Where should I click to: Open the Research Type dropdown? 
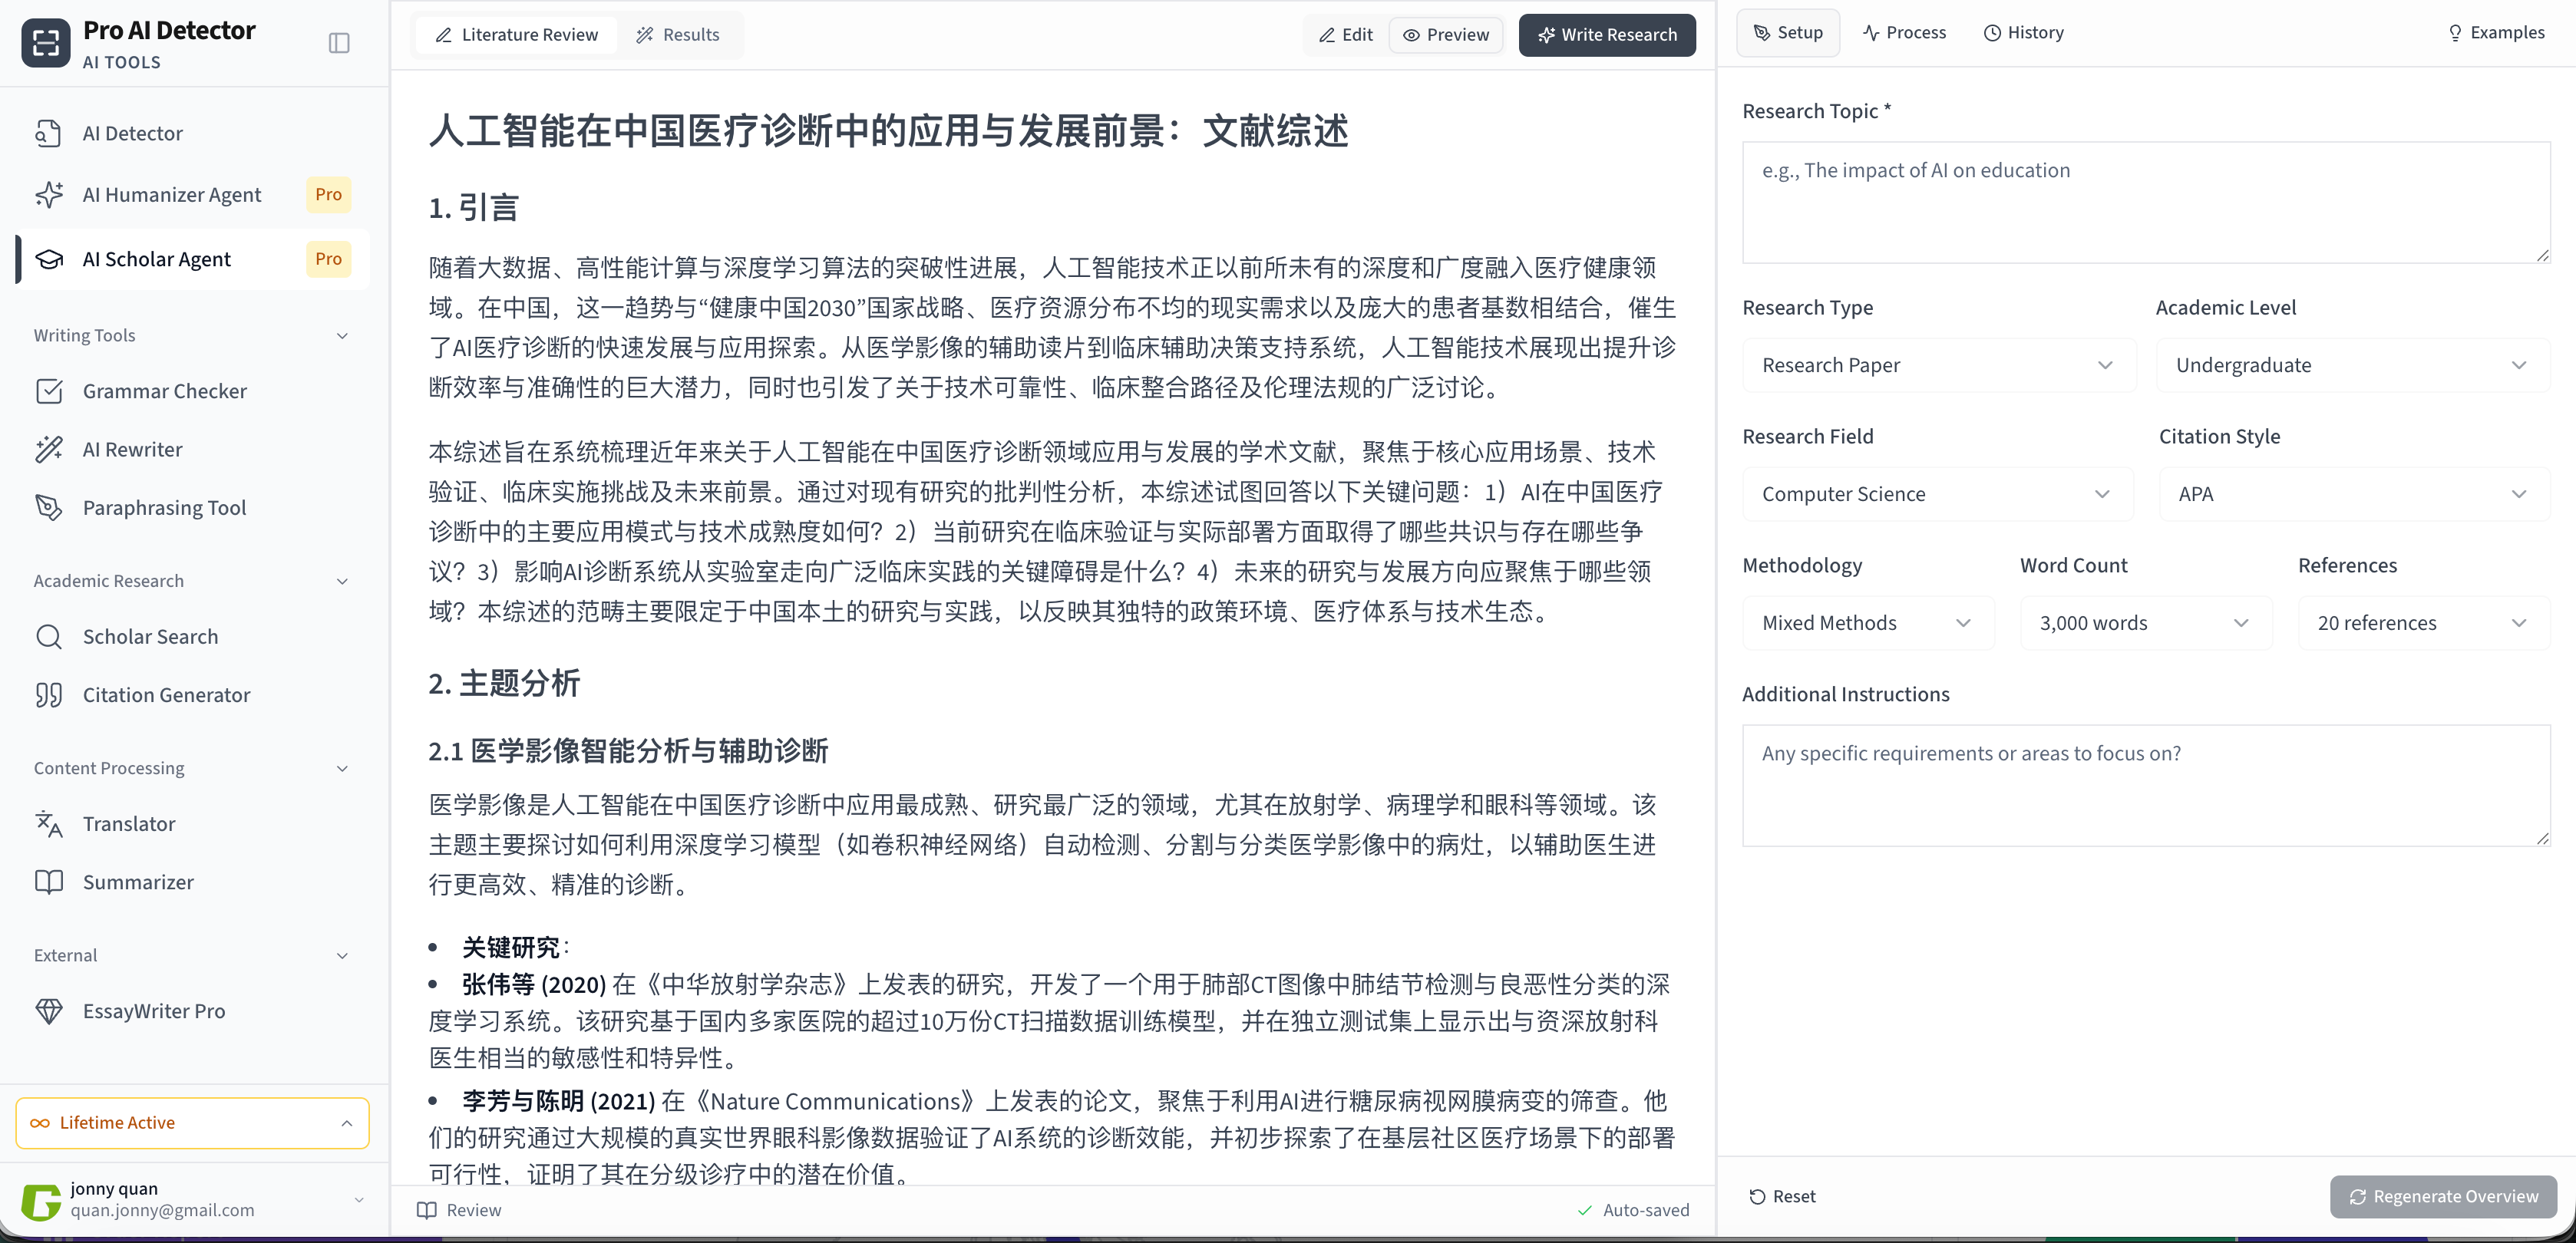(x=1937, y=365)
